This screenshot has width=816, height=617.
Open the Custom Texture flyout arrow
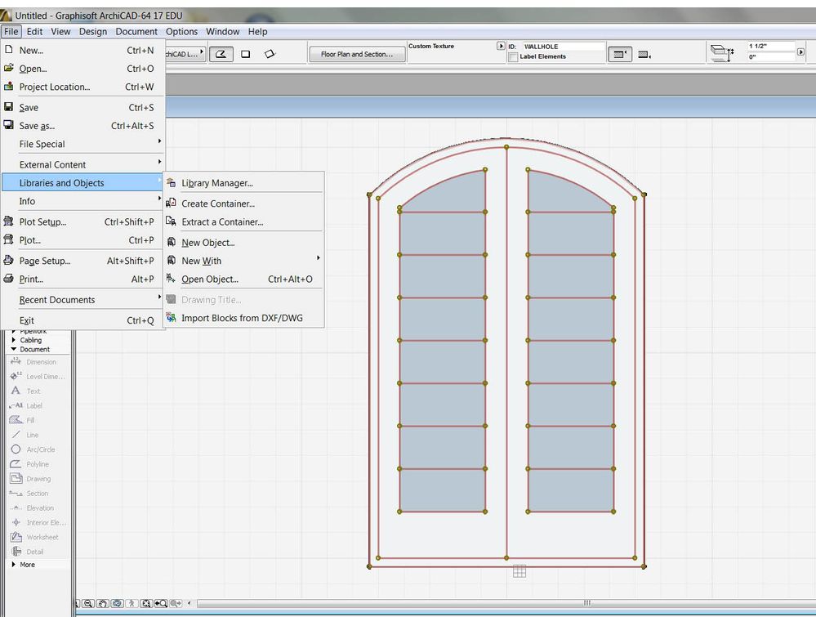(501, 47)
